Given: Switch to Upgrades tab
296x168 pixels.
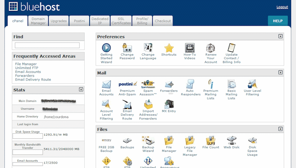Looking at the screenshot, I should tap(59, 21).
